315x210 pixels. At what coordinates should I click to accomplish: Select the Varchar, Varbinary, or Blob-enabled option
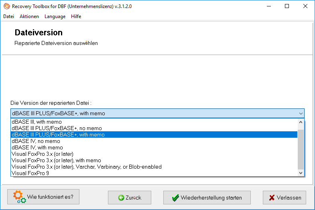click(x=154, y=167)
